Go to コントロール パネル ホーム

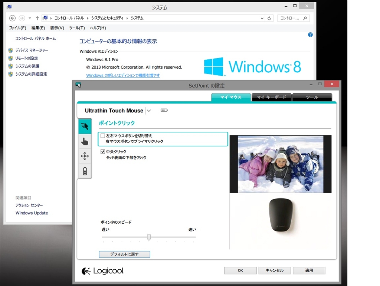point(35,39)
